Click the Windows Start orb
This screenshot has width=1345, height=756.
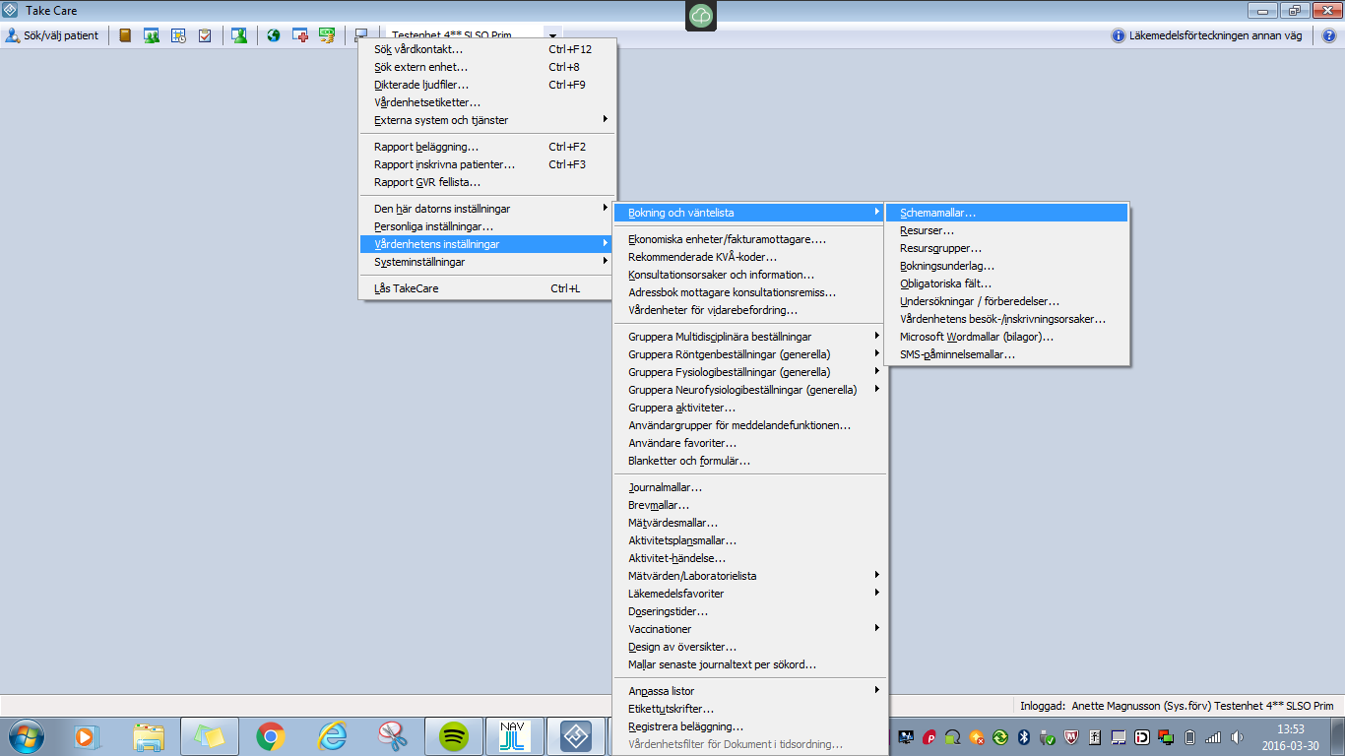coord(27,736)
